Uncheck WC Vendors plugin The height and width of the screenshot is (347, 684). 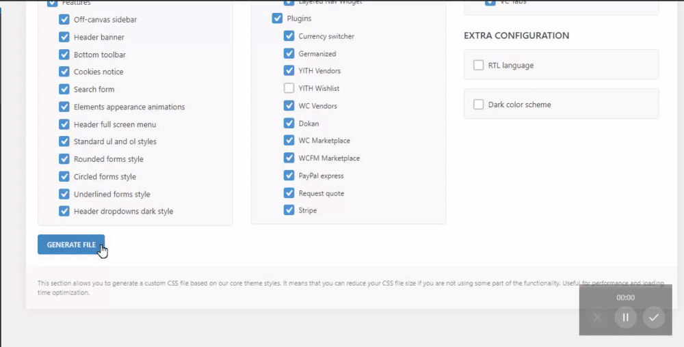(x=289, y=105)
